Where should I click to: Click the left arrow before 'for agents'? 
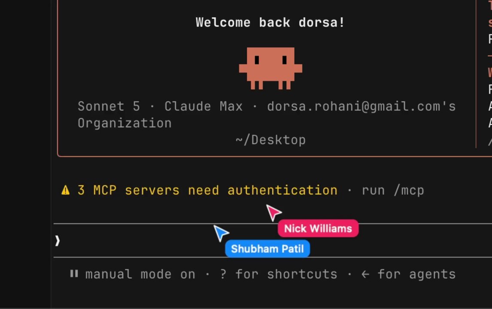coord(365,275)
